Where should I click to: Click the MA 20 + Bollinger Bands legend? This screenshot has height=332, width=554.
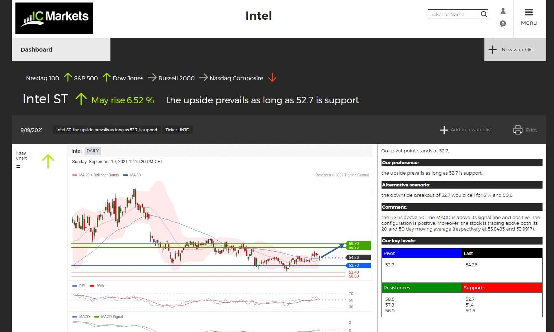point(95,175)
